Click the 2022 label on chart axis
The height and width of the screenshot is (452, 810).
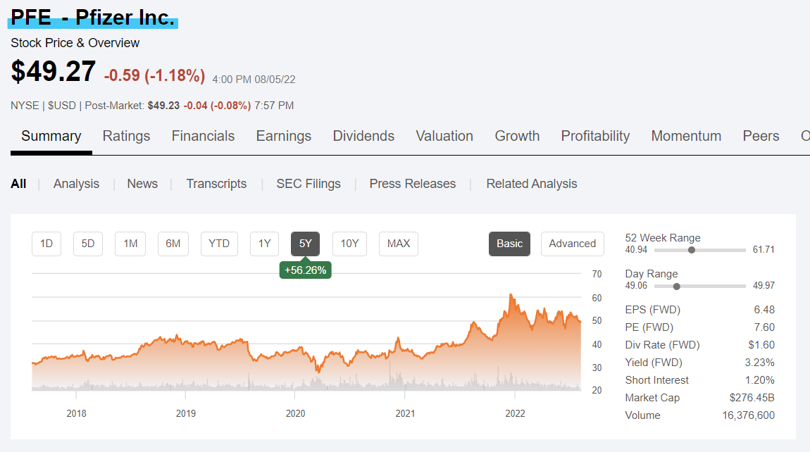click(x=515, y=414)
